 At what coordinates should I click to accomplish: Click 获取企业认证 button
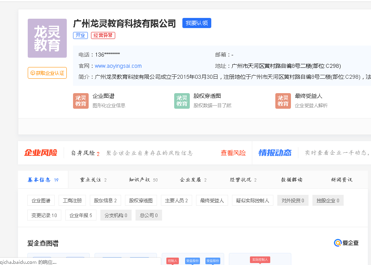tap(47, 73)
